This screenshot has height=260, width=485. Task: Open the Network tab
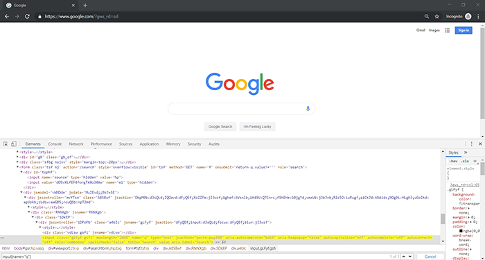[76, 144]
